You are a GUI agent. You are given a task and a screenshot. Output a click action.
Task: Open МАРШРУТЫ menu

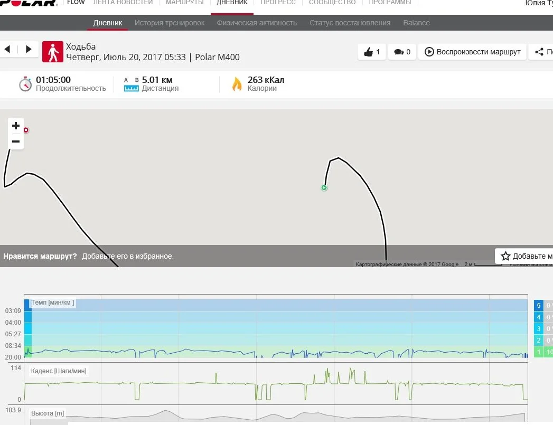click(x=184, y=3)
